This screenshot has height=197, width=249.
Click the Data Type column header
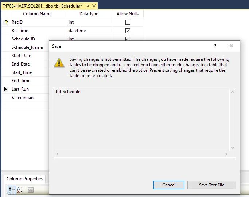click(x=89, y=14)
